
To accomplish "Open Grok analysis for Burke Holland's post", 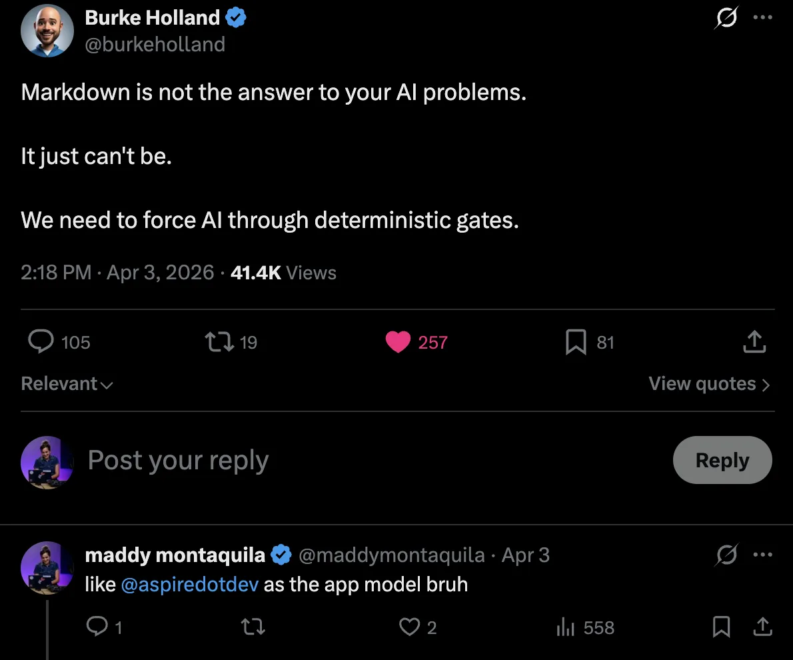I will click(726, 19).
